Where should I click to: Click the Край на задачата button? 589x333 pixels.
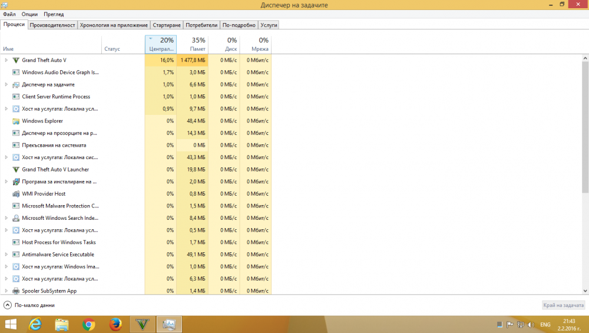pos(564,305)
